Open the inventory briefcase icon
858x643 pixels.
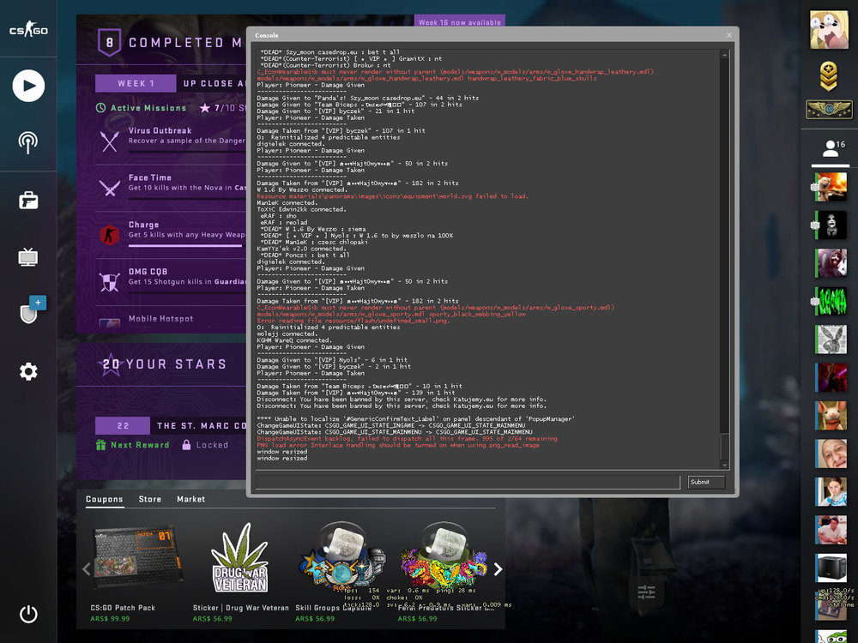(28, 201)
